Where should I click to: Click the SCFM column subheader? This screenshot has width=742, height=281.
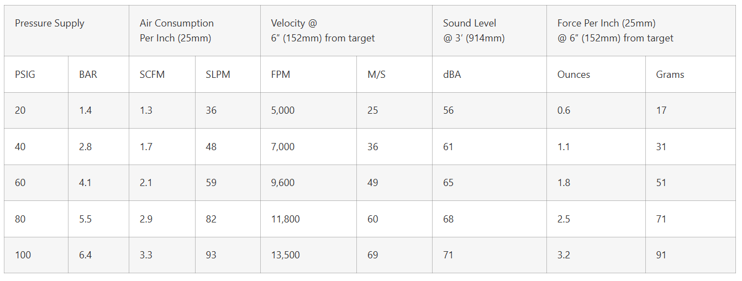(x=152, y=75)
